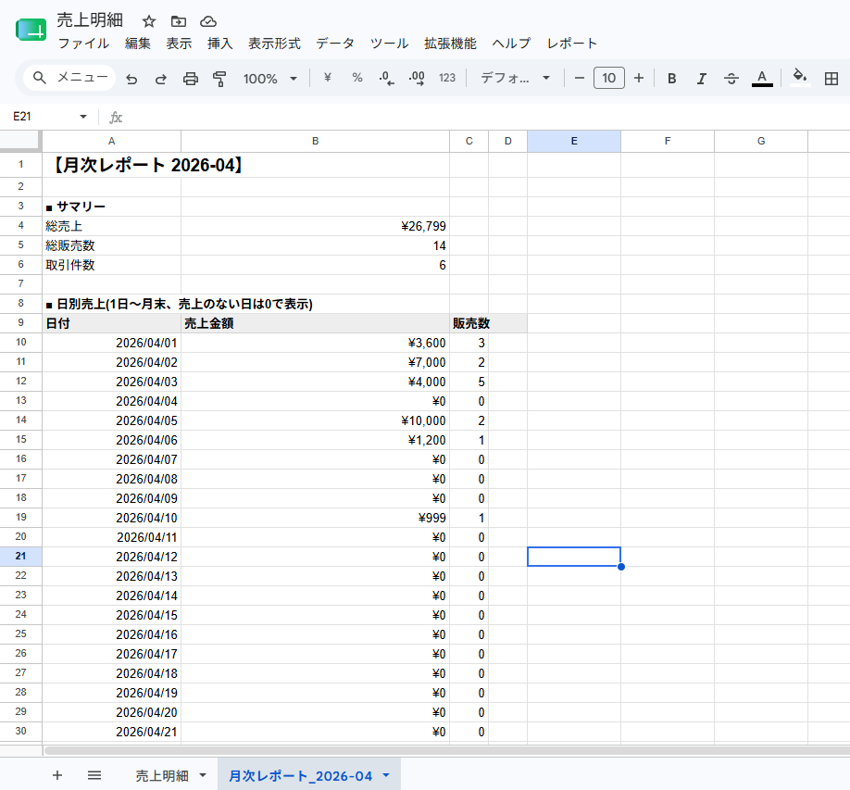
Task: Open the font family dropdown
Action: (515, 78)
